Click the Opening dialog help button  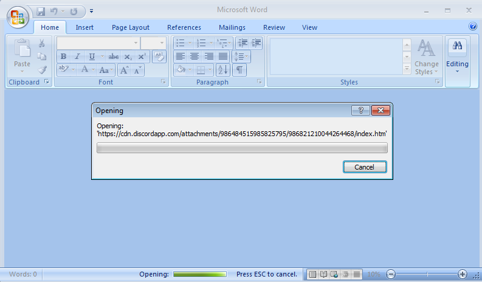point(361,111)
